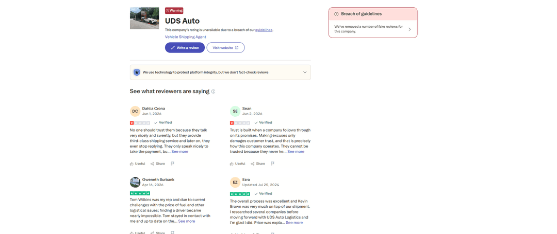Expand Sean's review with See more

coord(296,152)
